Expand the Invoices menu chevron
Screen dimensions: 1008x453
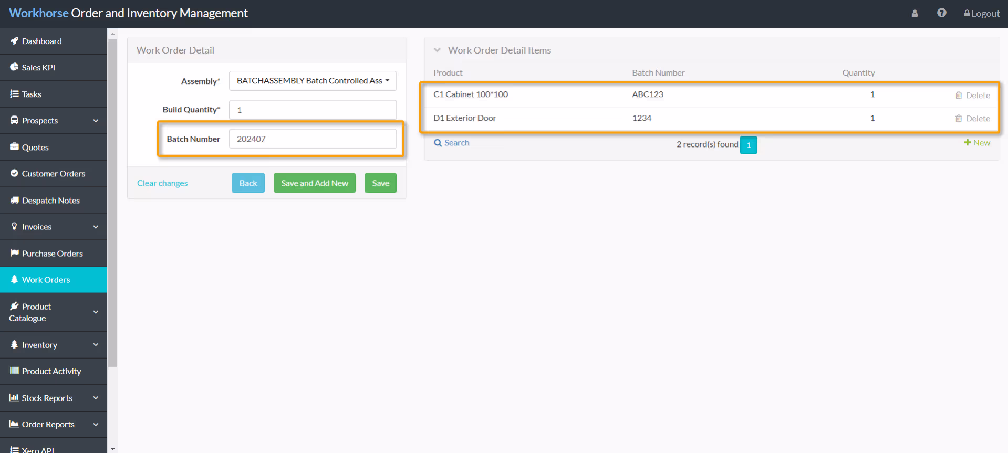(96, 227)
